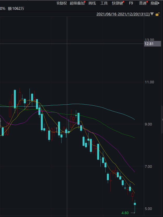Screen dimensions: 163x217
Task: Open the 工具 tools menu
Action: click(x=104, y=3)
